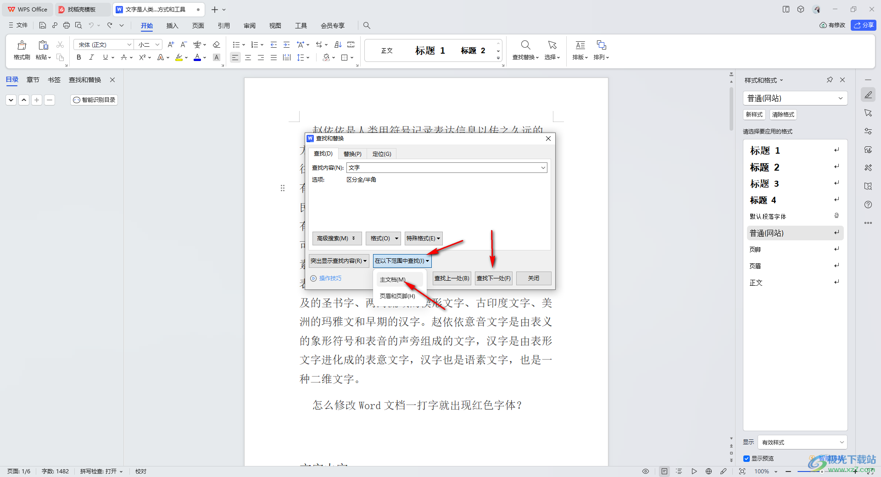The height and width of the screenshot is (477, 881).
Task: Click the Save icon in quick toolbar
Action: (43, 25)
